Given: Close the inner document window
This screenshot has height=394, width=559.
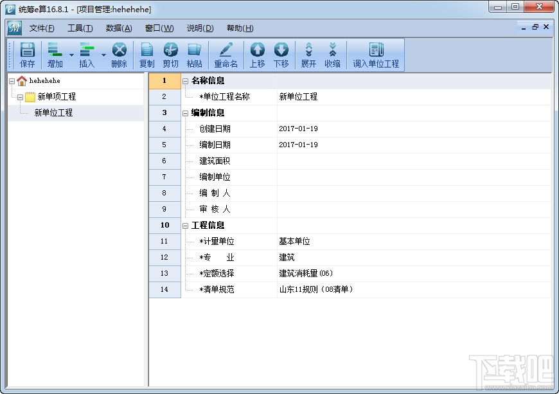Looking at the screenshot, I should (546, 27).
